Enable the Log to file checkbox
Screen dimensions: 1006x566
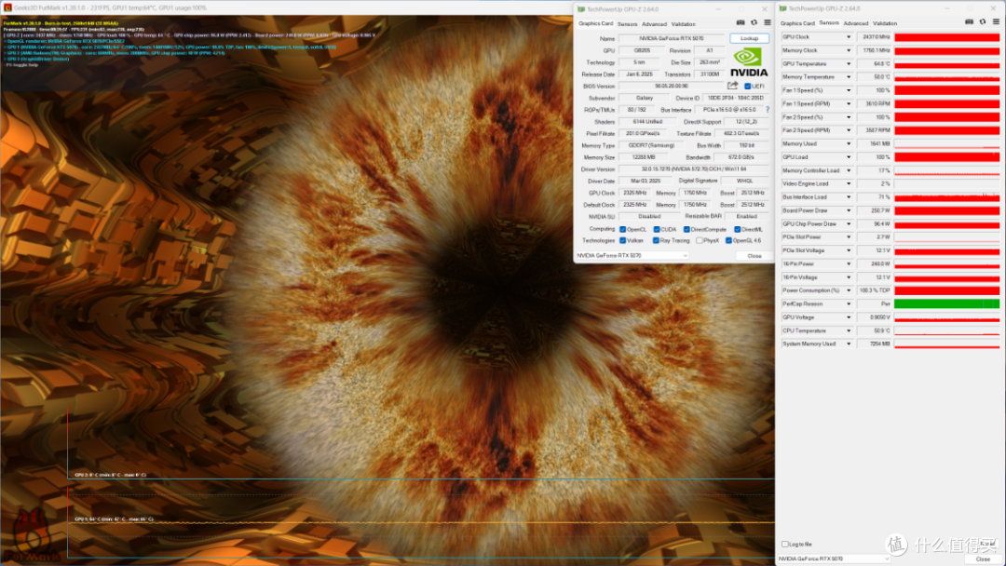tap(784, 545)
